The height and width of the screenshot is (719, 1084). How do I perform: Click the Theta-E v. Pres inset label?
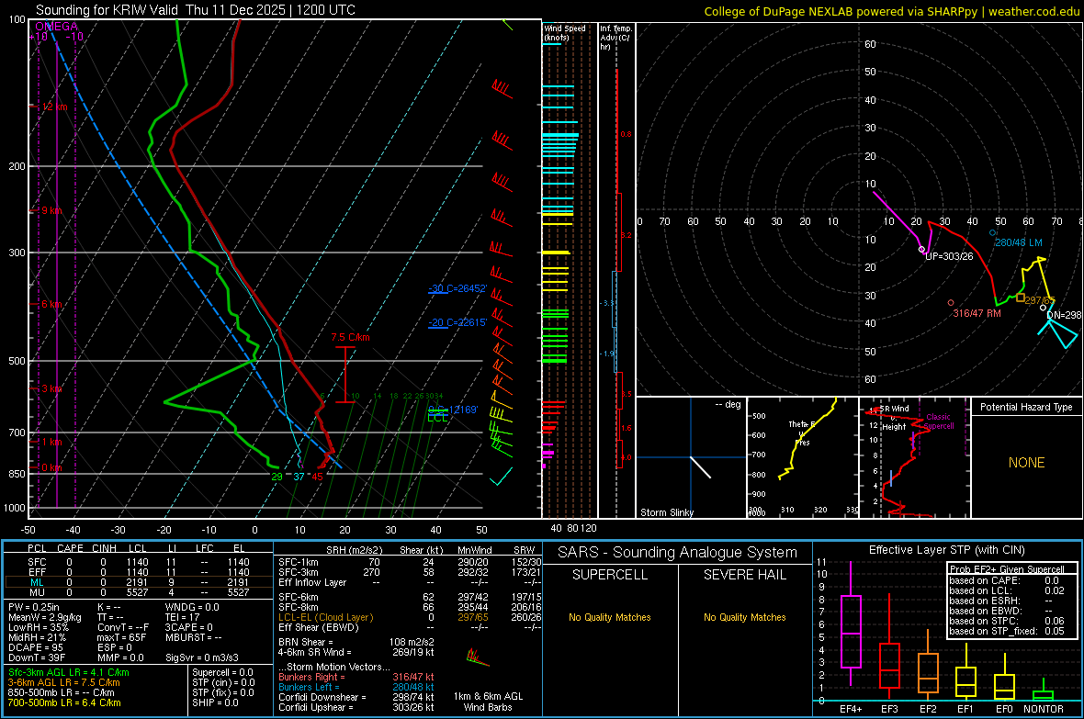[x=803, y=433]
